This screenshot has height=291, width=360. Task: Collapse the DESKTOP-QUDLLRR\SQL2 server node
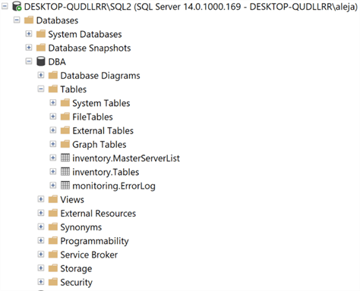coord(5,6)
